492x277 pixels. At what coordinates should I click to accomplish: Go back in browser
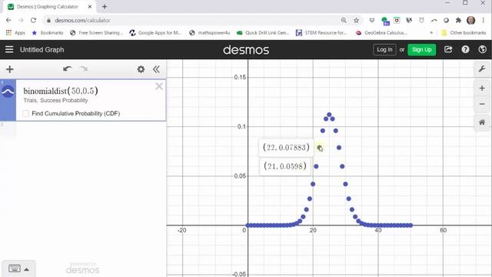click(8, 20)
